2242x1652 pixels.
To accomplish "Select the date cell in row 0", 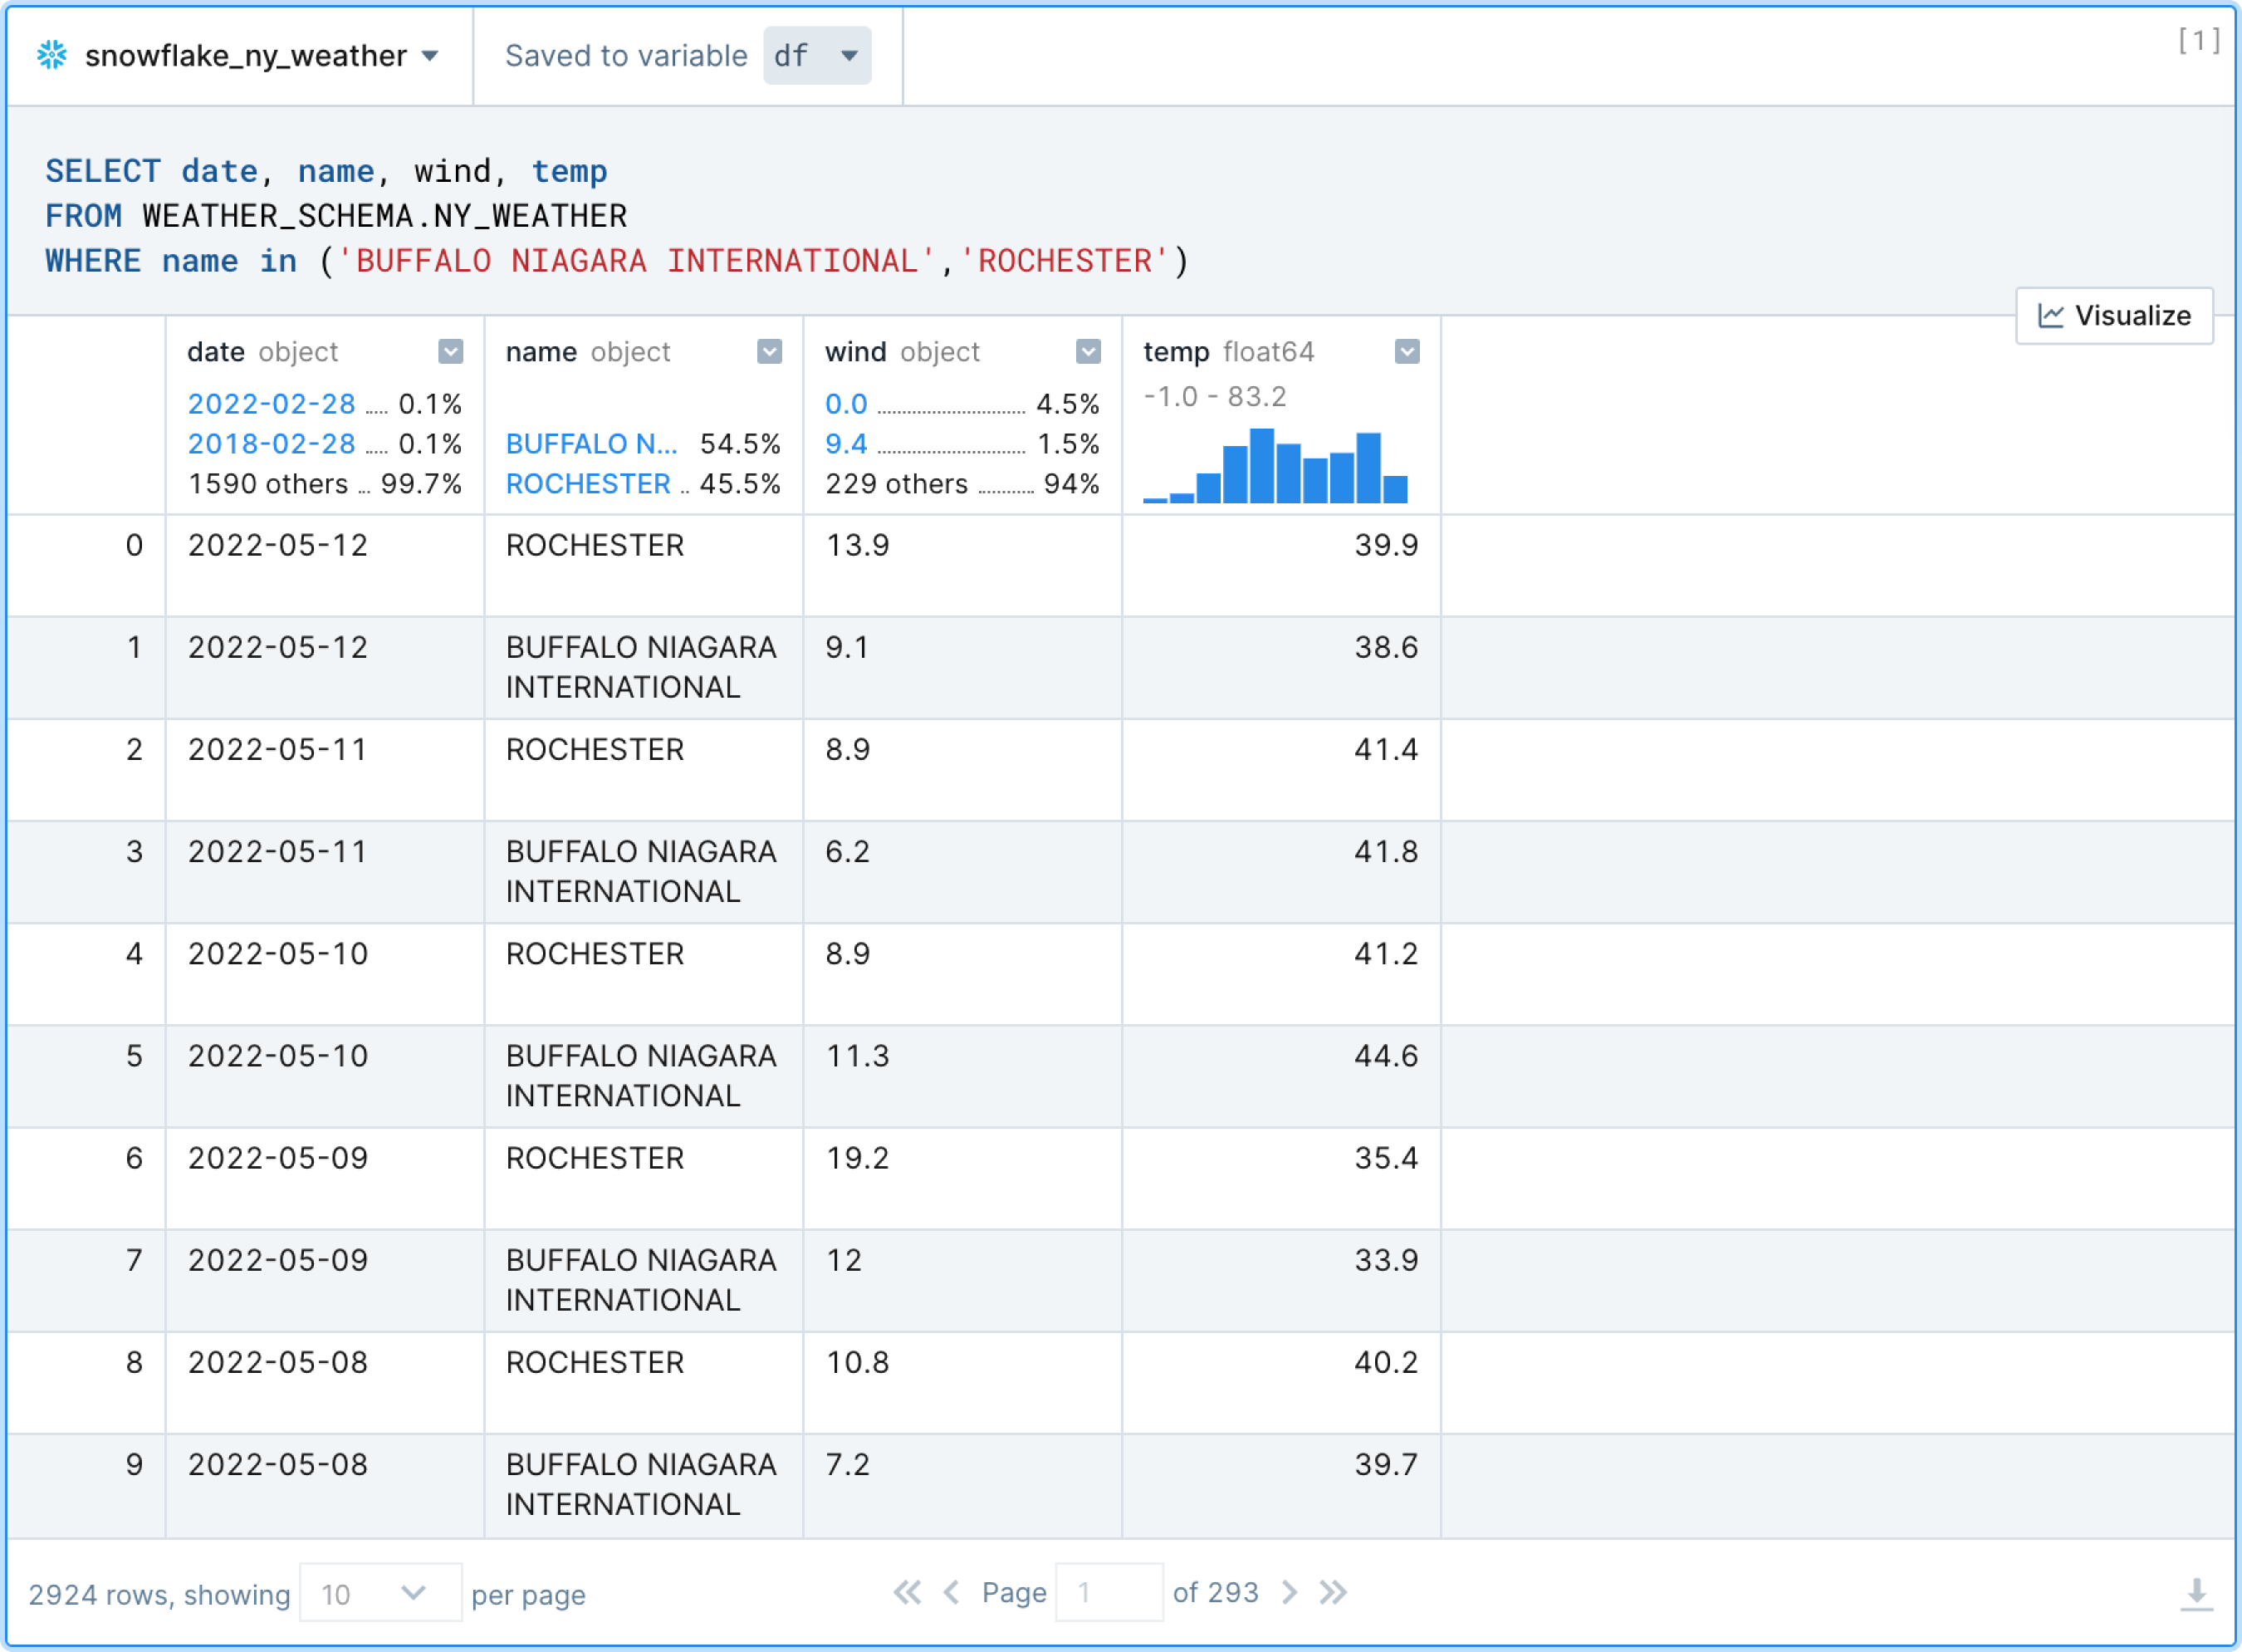I will [325, 565].
